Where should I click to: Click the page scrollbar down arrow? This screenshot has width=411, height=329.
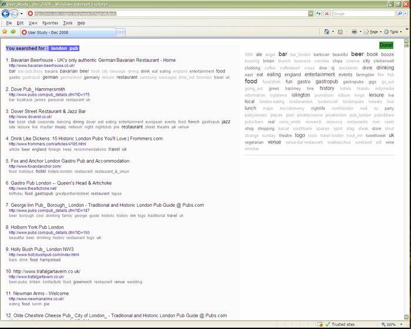point(406,317)
